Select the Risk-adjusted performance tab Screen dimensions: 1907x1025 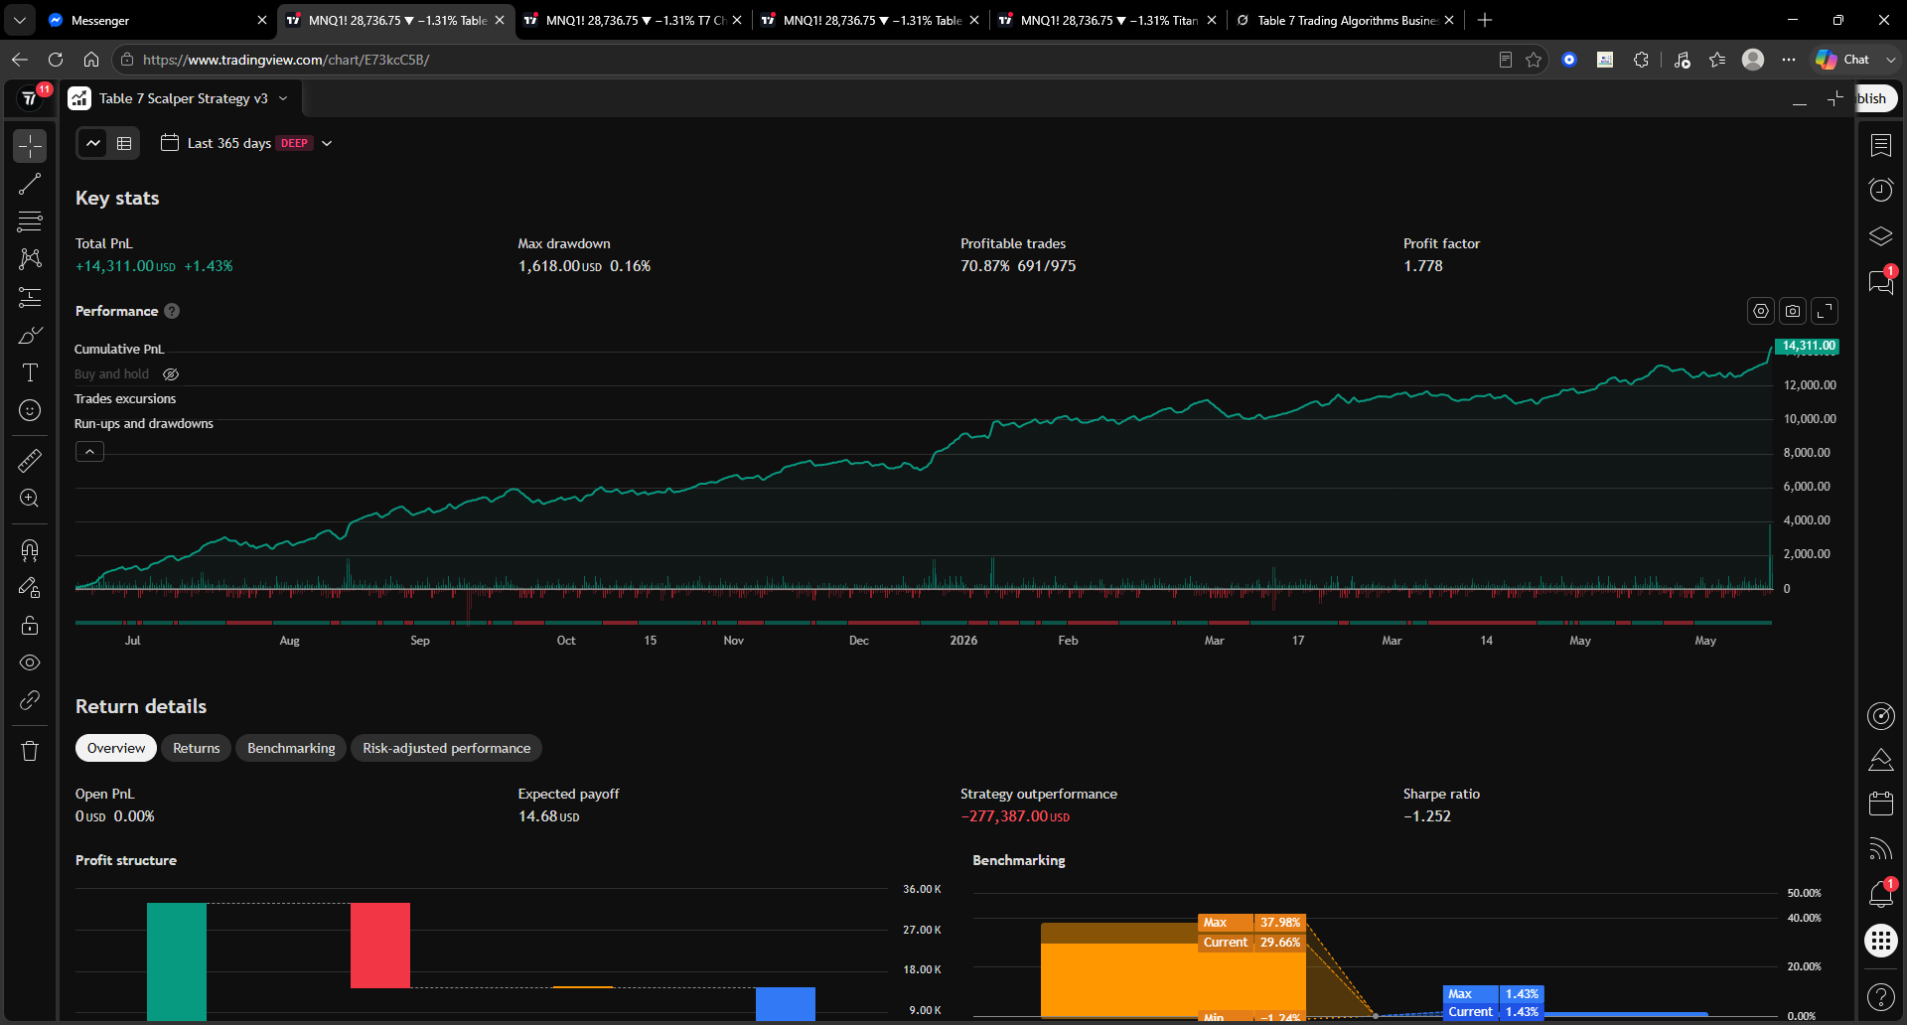pos(447,748)
